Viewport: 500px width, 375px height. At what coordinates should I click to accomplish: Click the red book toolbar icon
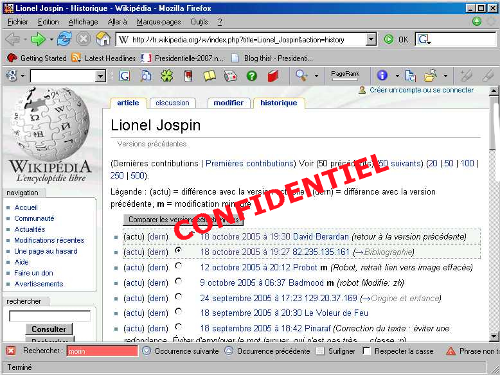tap(272, 76)
